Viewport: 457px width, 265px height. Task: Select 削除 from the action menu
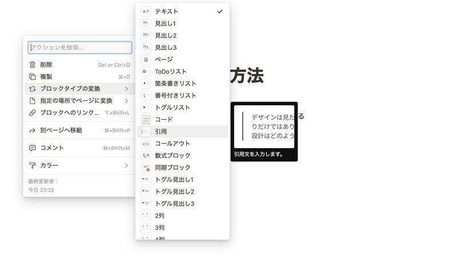click(x=79, y=64)
